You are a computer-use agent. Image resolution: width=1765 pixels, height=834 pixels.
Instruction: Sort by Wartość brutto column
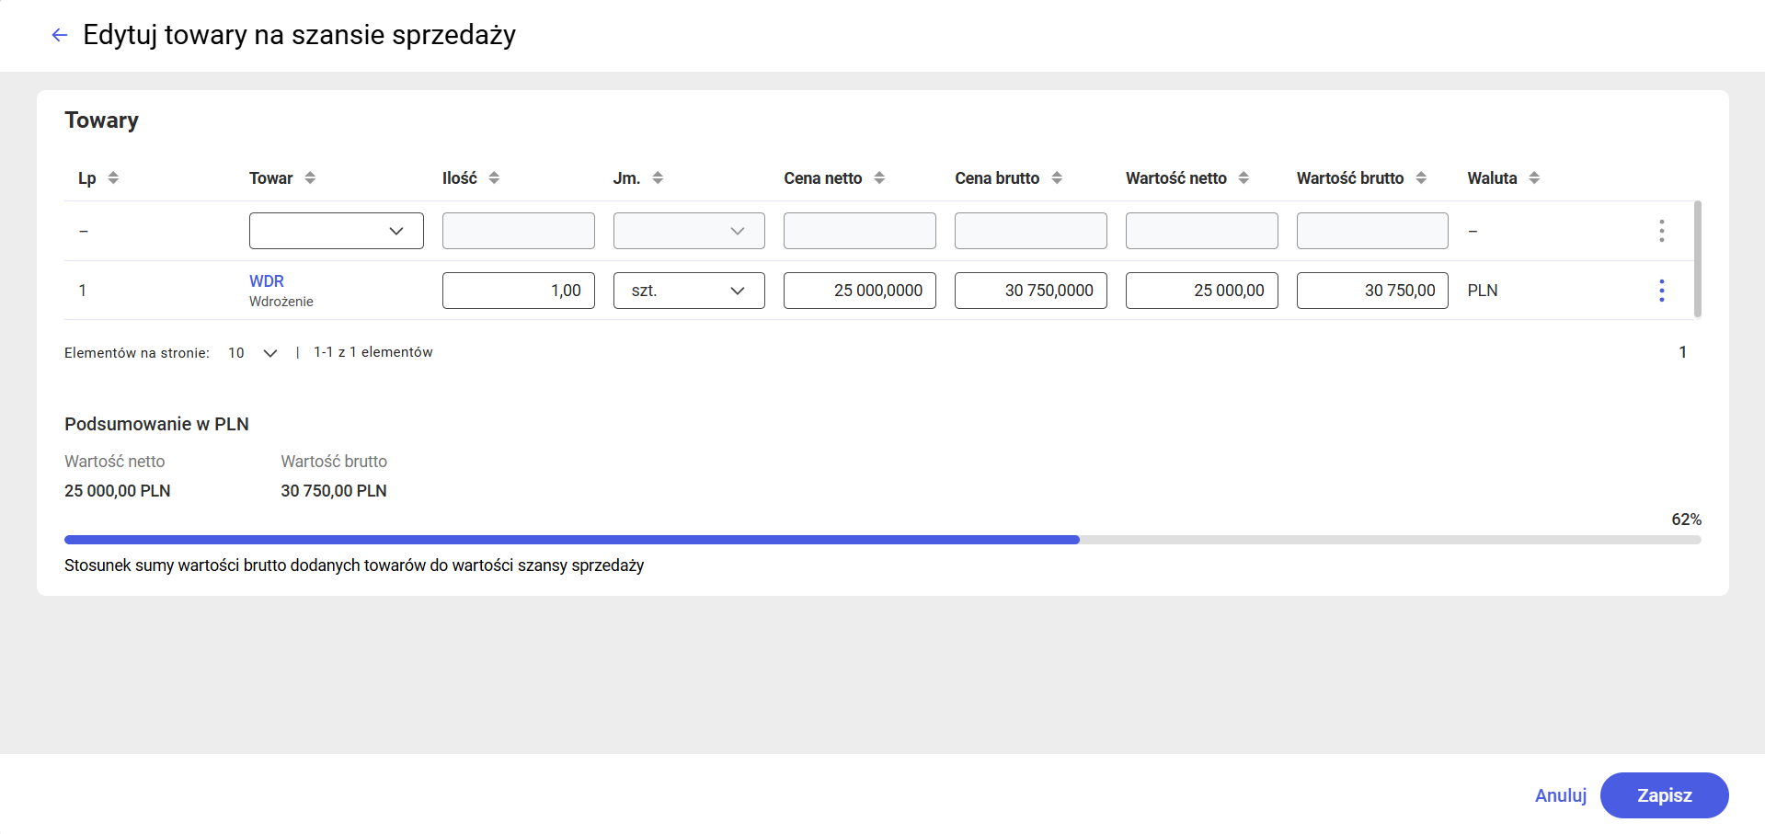click(x=1421, y=177)
